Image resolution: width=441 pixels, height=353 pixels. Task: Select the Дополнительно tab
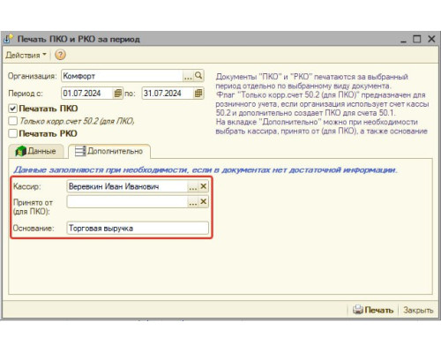click(109, 151)
